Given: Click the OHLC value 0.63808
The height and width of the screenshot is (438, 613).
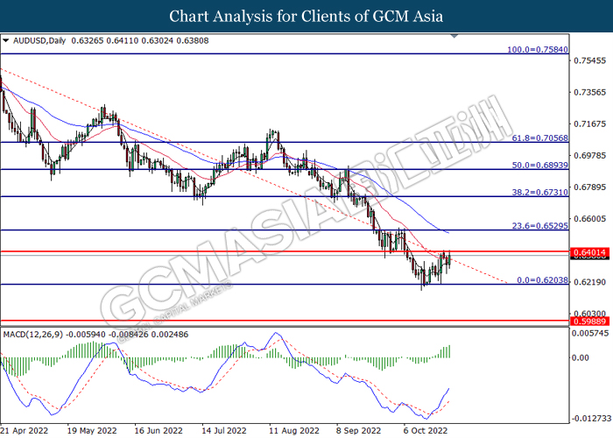Looking at the screenshot, I should click(x=193, y=40).
